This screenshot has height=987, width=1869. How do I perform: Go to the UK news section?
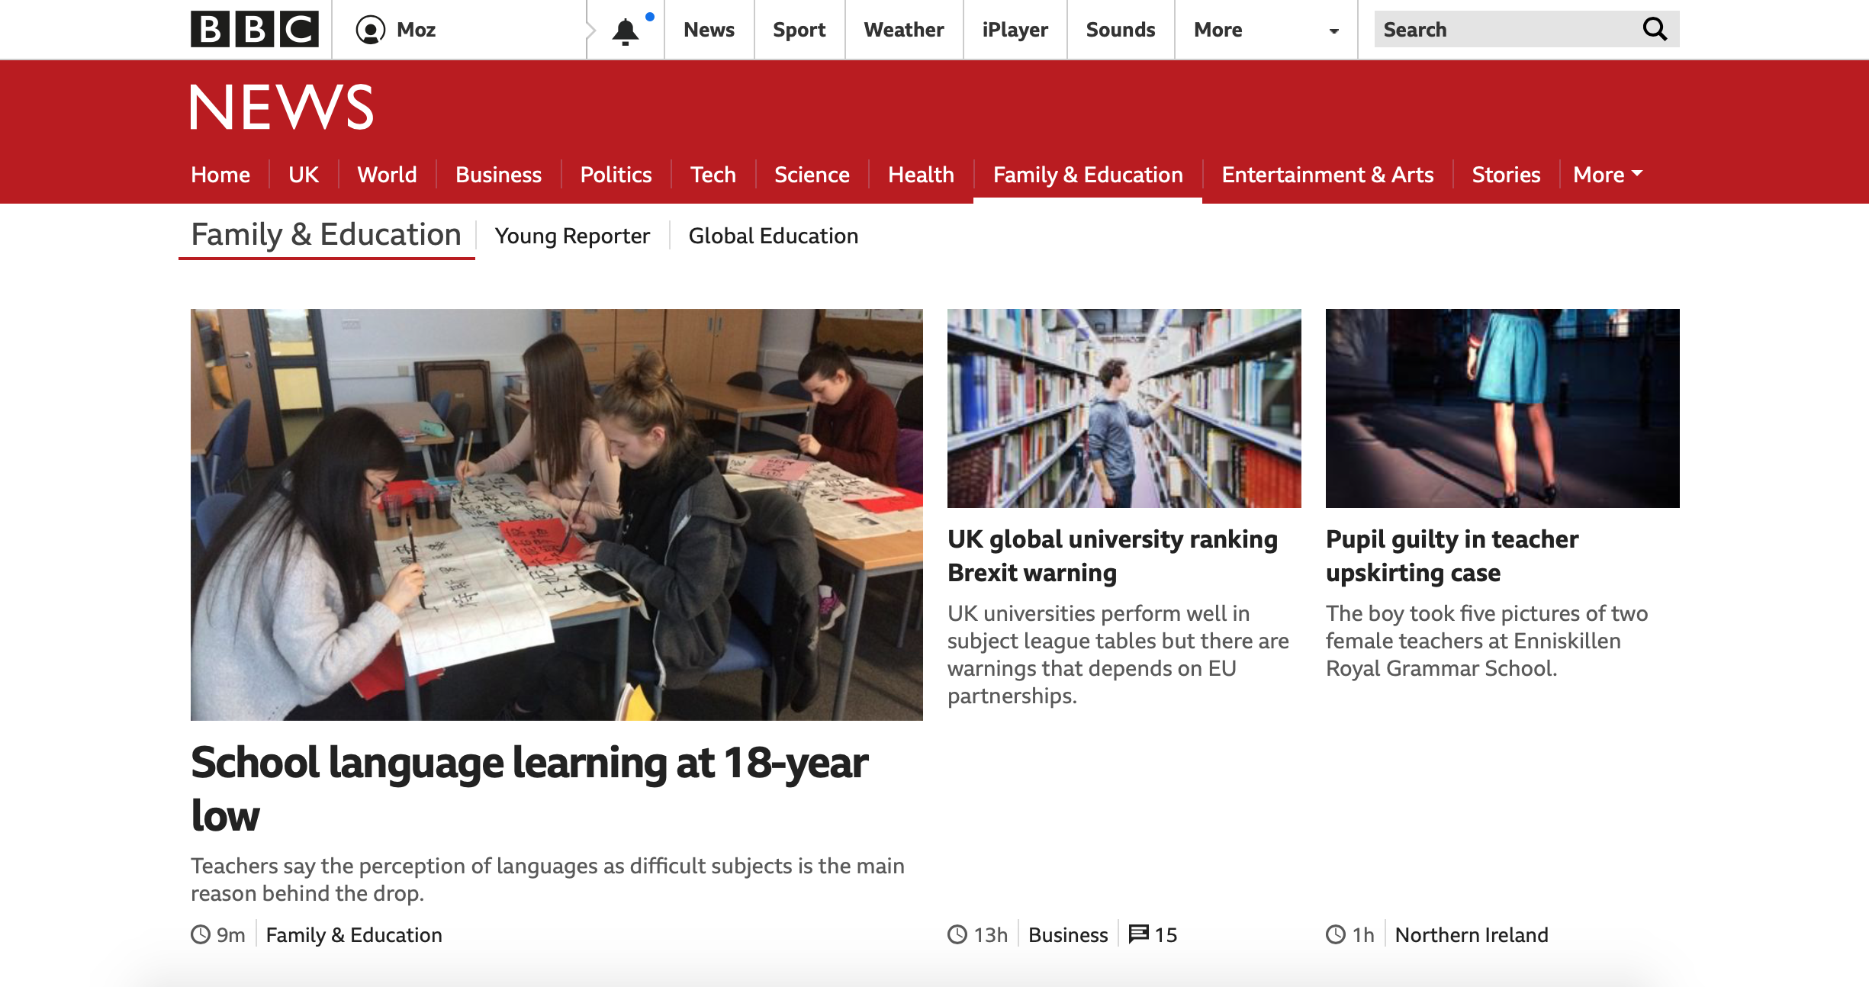point(304,175)
